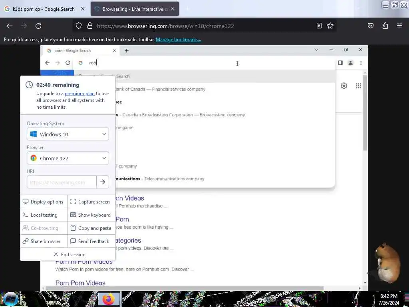Viewport: 409px width, 307px height.
Task: Open the Save to Pocket icon
Action: [x=370, y=26]
